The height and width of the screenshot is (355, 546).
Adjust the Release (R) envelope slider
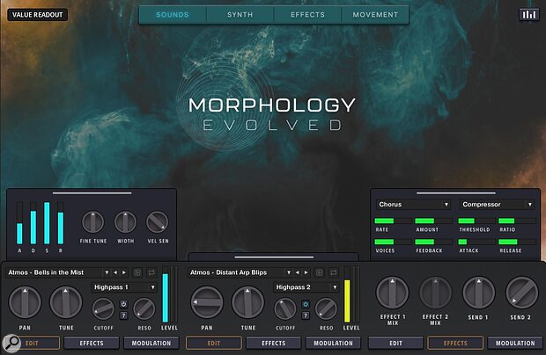point(61,223)
